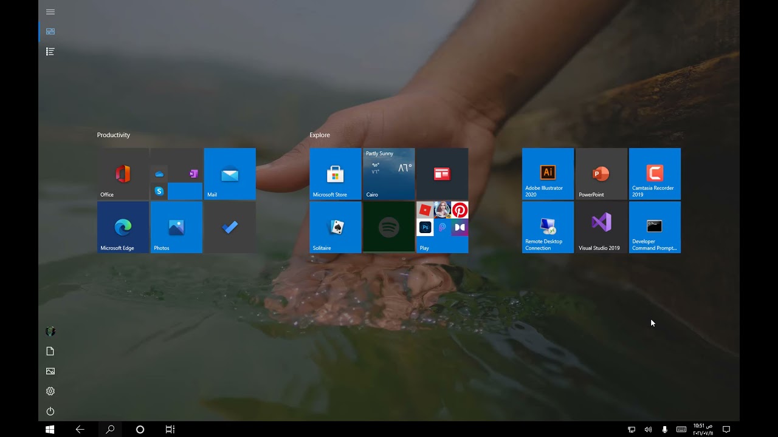Screen dimensions: 778x437
Task: Open OneDrive in the folder tile
Action: click(x=159, y=174)
